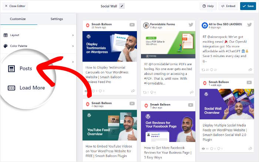Open the Display Testimonials on WordPress thumbnail
This screenshot has height=162, width=259.
click(110, 46)
